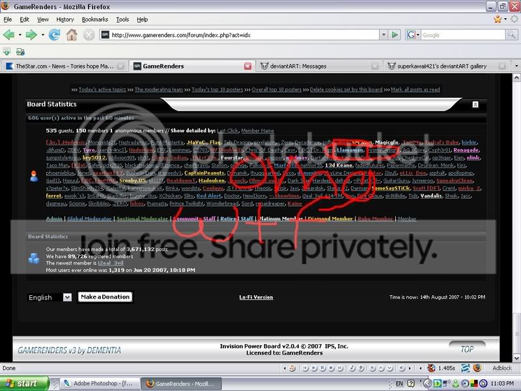Open the Lo-Fi Version link
The width and height of the screenshot is (521, 391).
click(x=256, y=297)
